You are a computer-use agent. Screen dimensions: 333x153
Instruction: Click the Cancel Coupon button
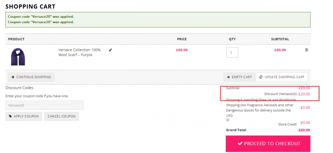point(62,116)
